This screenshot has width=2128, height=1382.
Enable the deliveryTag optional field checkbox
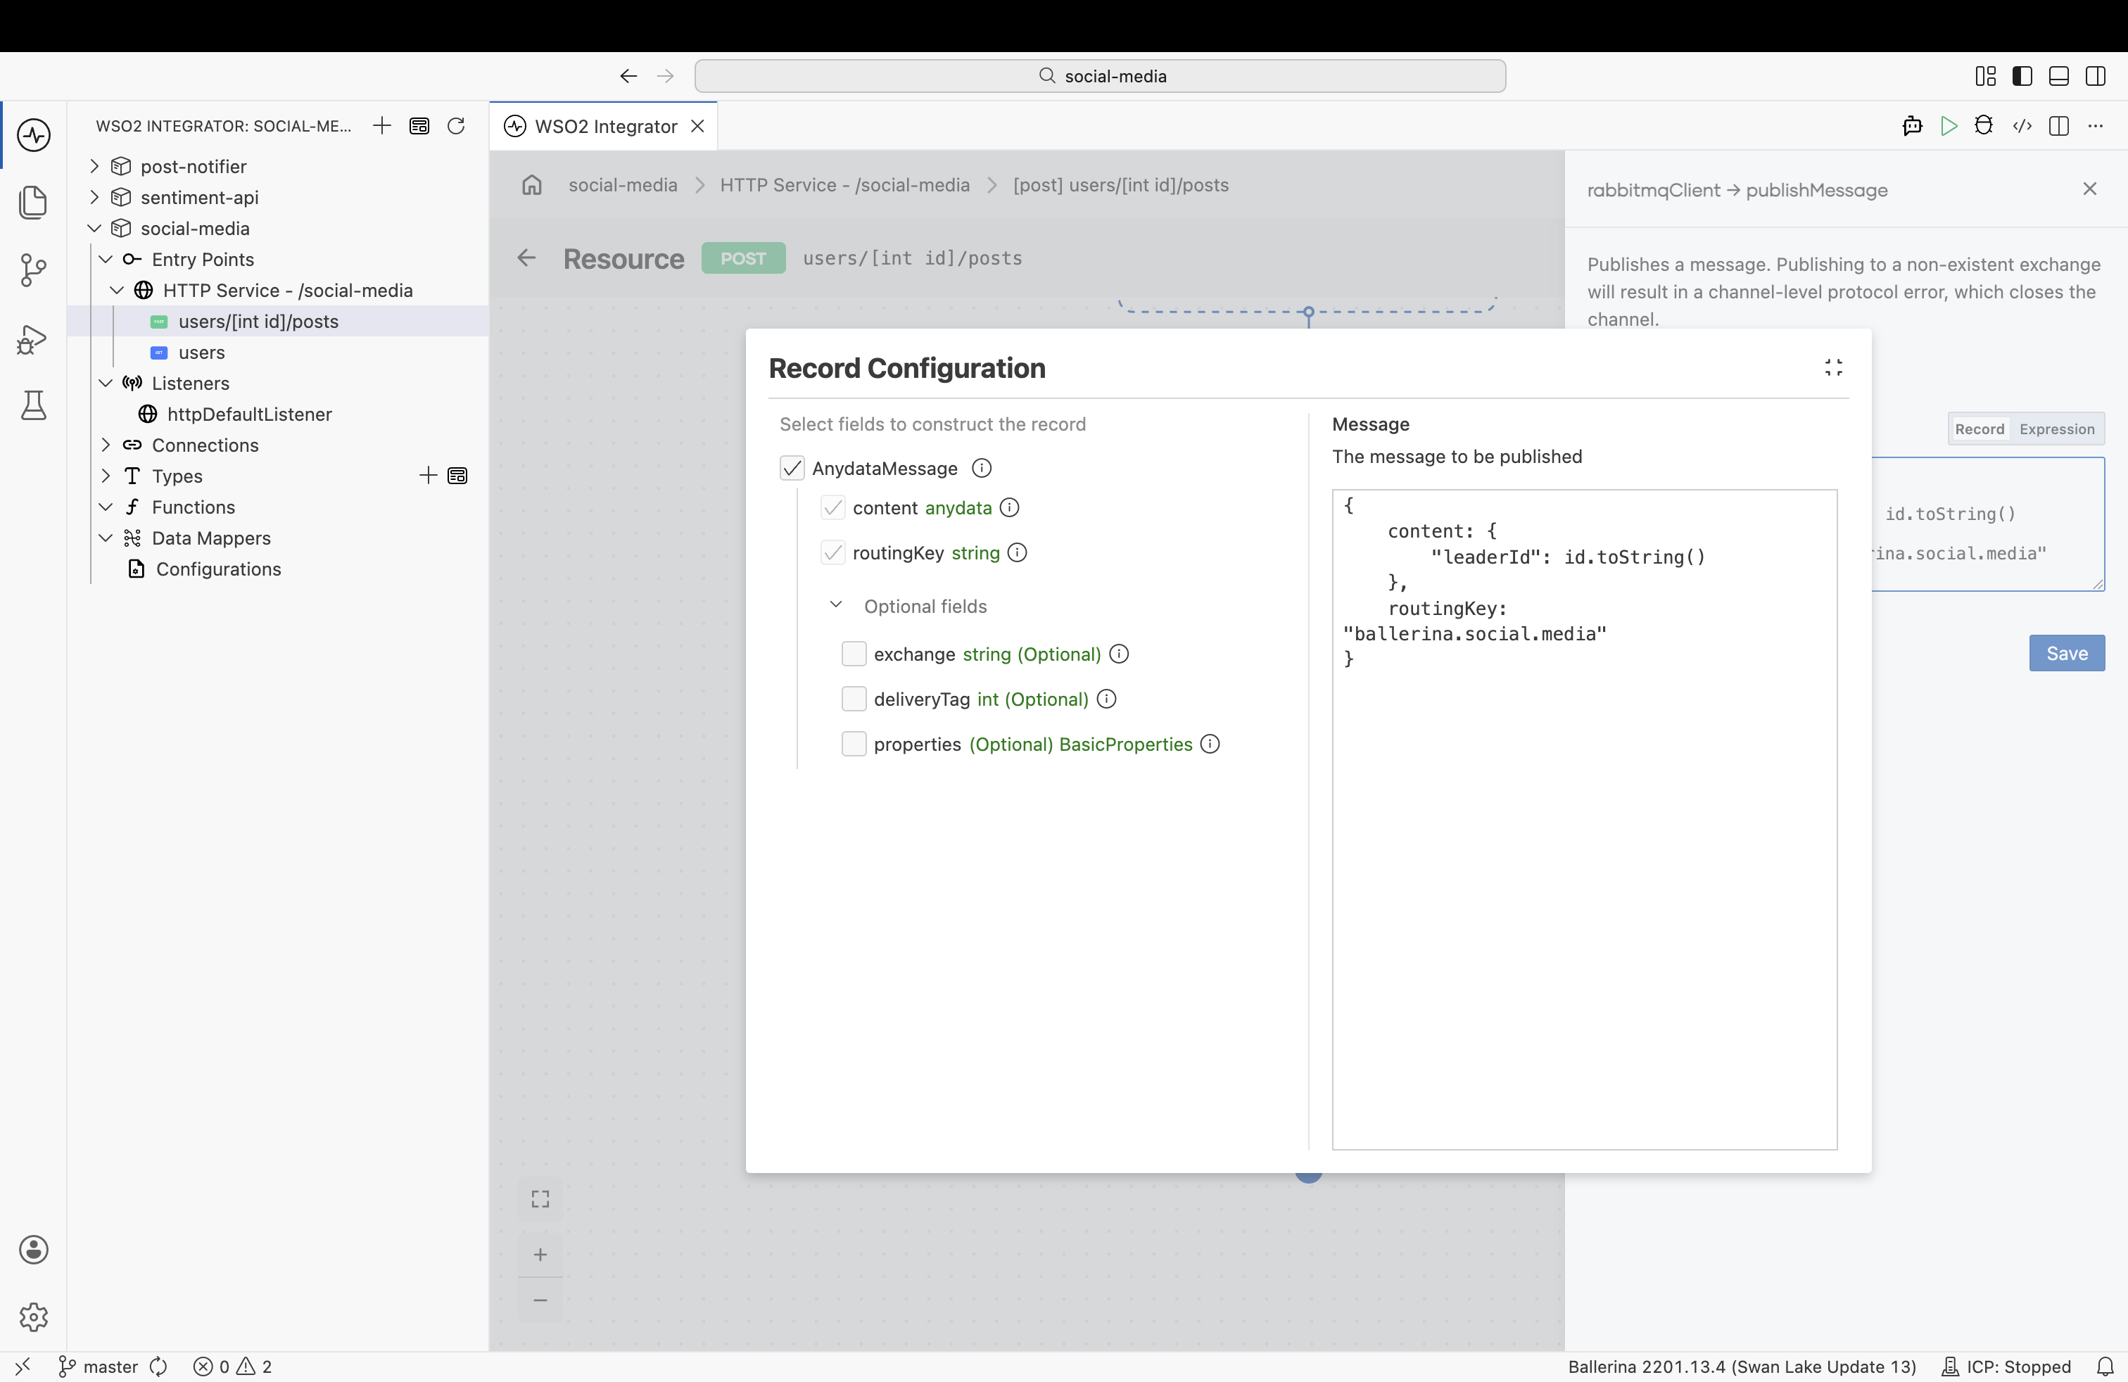coord(854,699)
